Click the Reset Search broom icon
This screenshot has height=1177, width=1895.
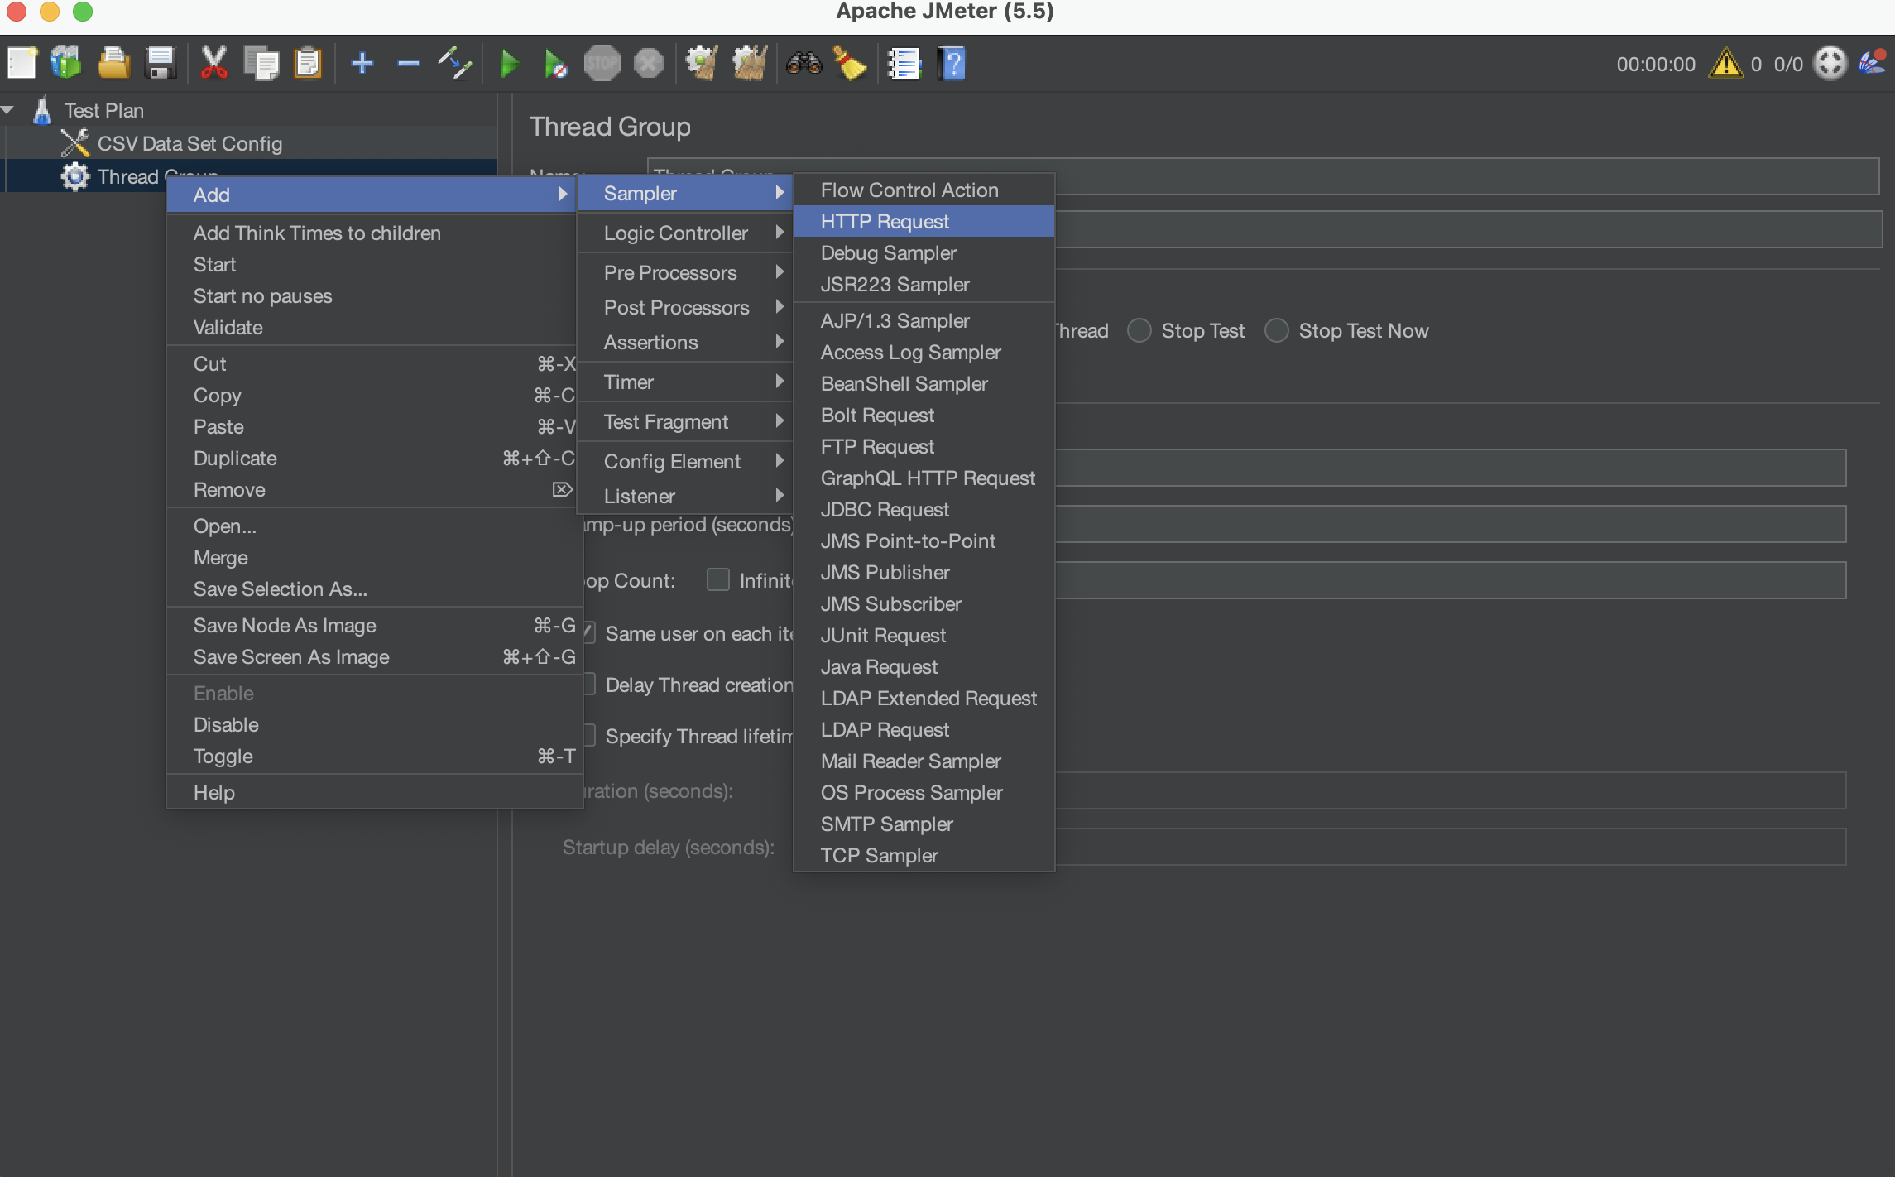click(x=850, y=63)
